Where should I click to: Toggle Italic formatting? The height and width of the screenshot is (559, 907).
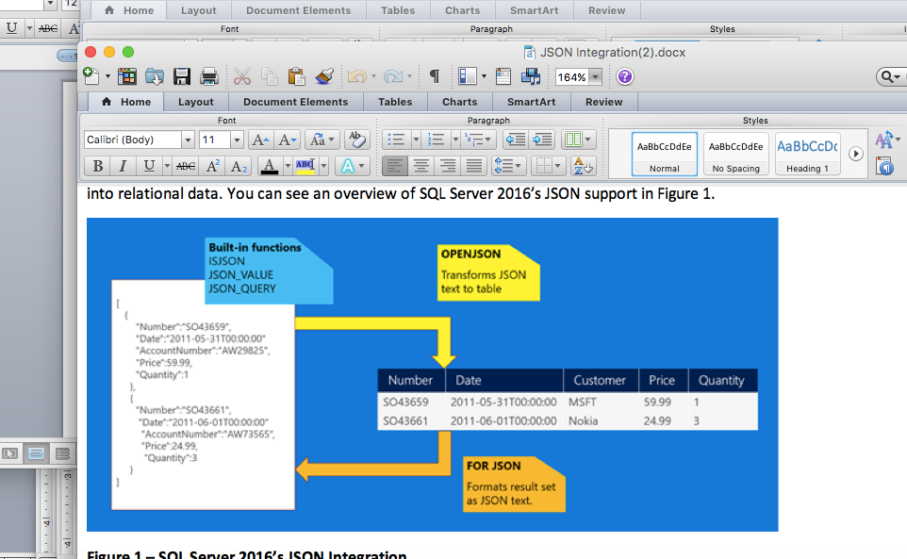click(x=123, y=165)
